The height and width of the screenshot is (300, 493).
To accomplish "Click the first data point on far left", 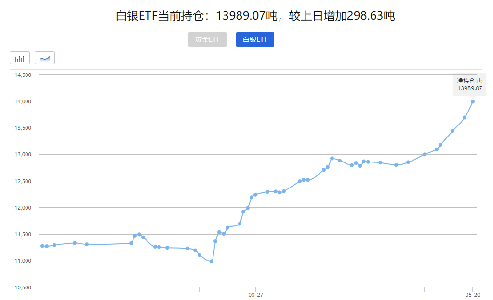I will [x=42, y=246].
